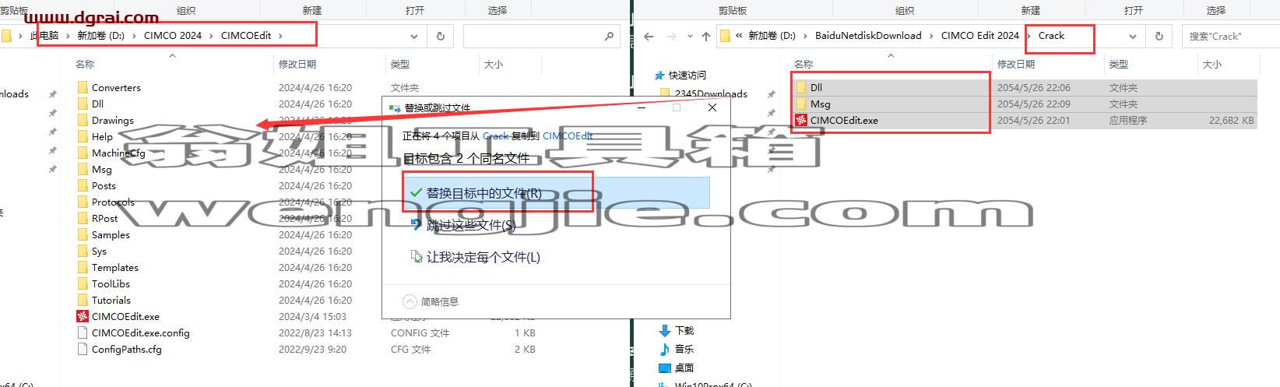Sort left list by the name column

pyautogui.click(x=86, y=64)
